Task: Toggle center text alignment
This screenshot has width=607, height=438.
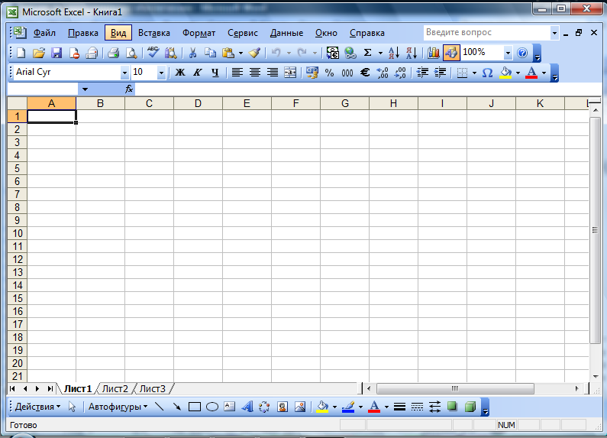Action: click(255, 73)
